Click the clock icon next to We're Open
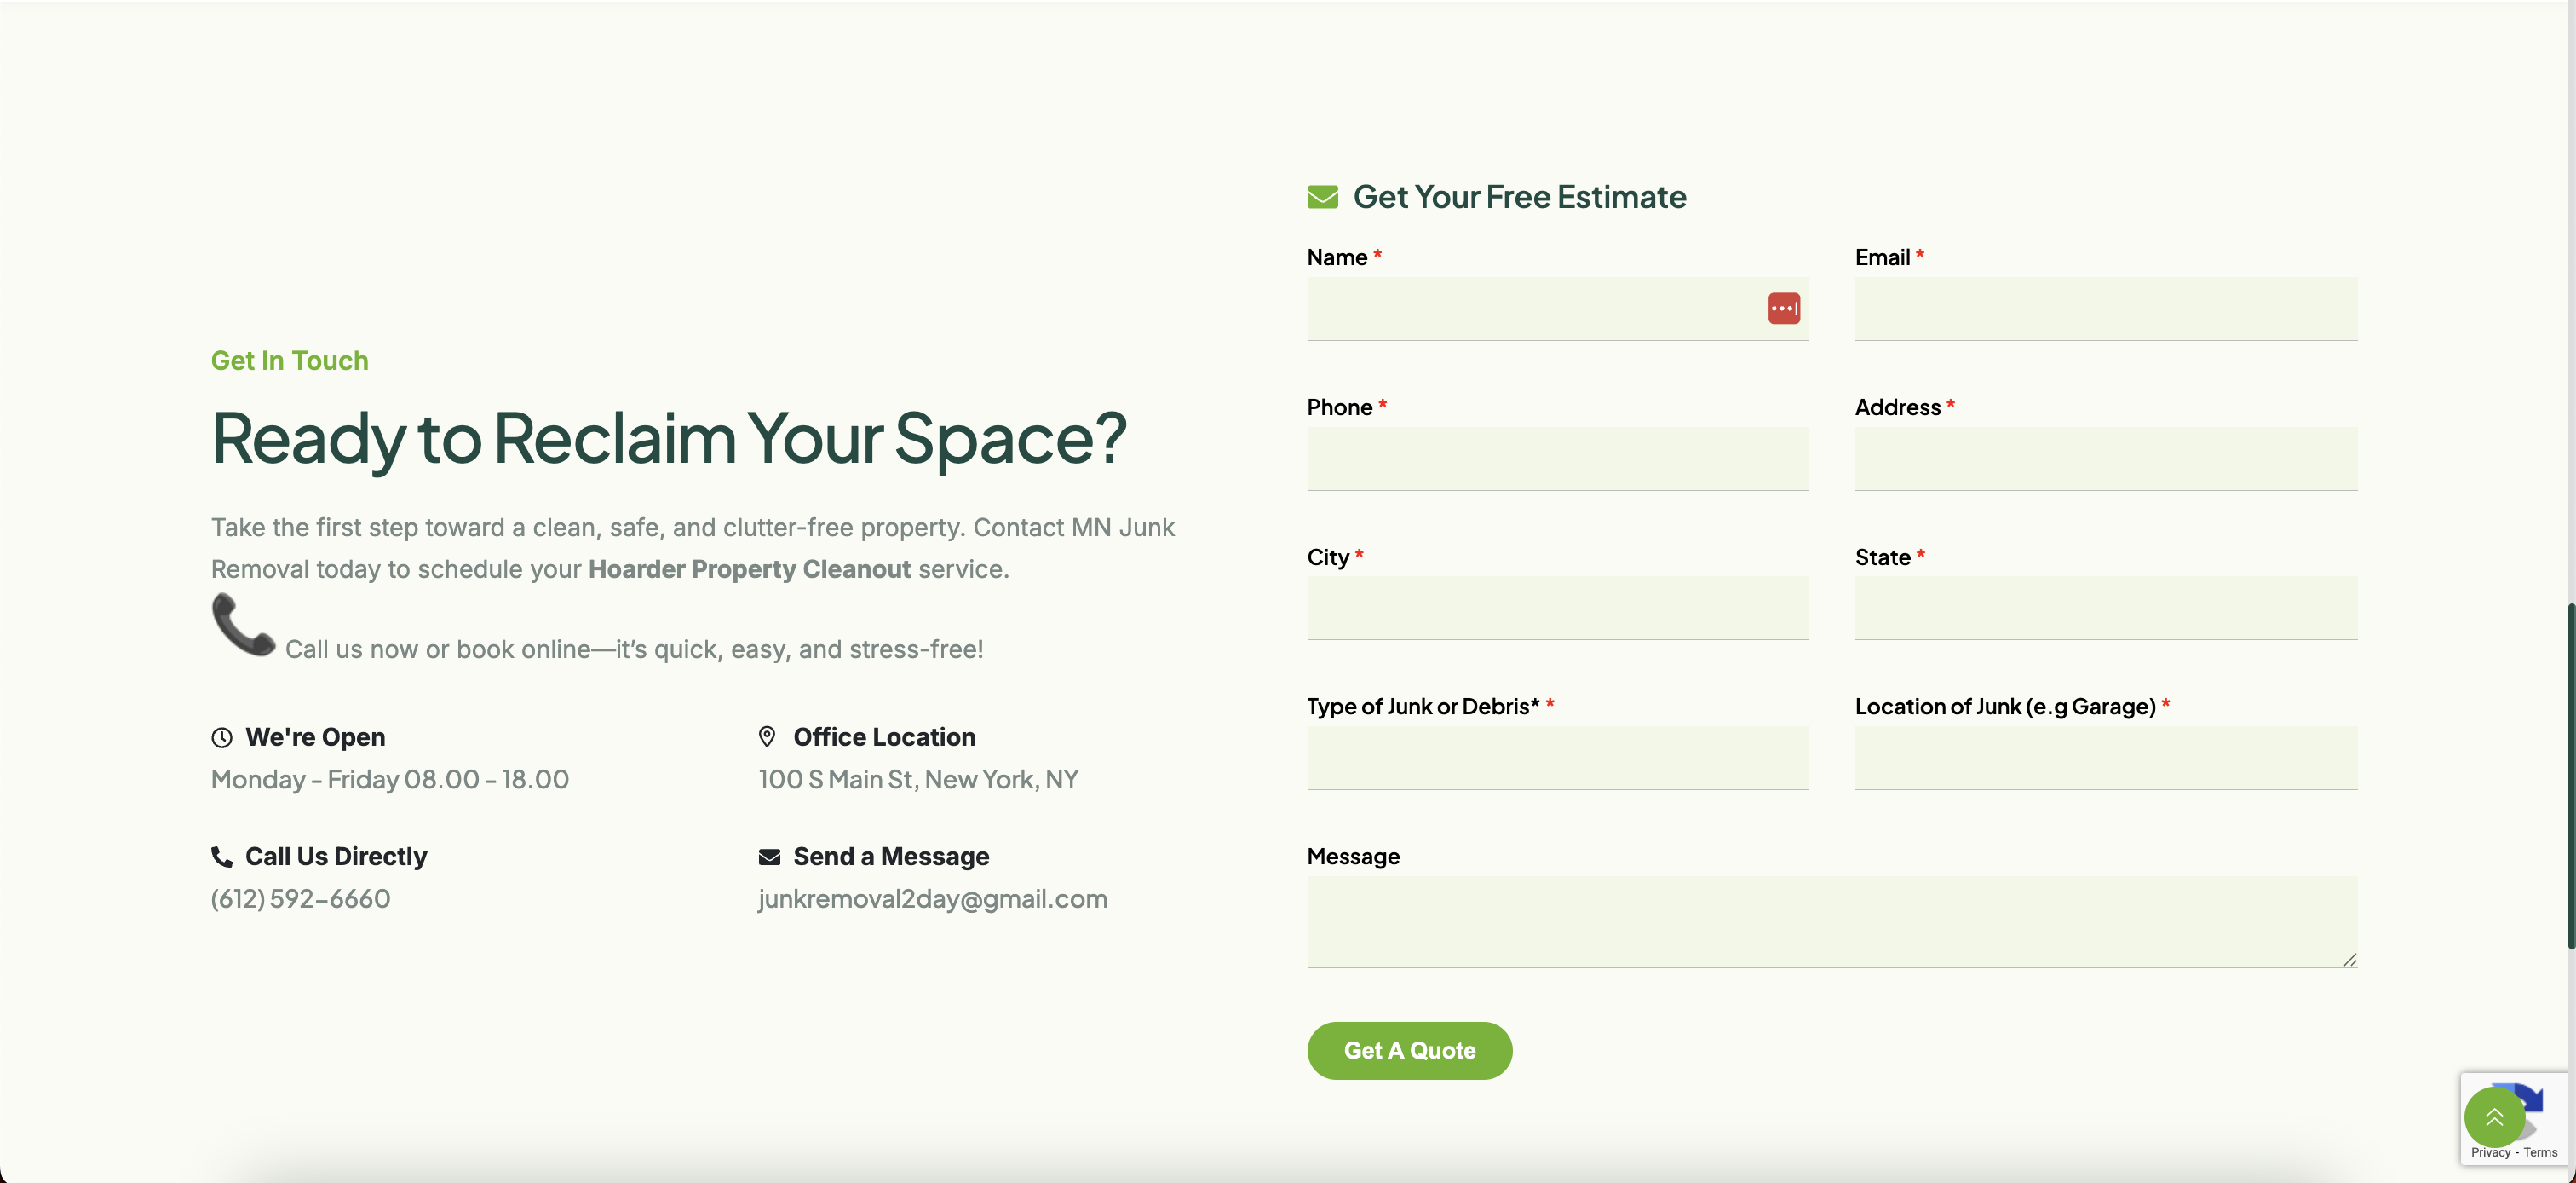 coord(222,737)
